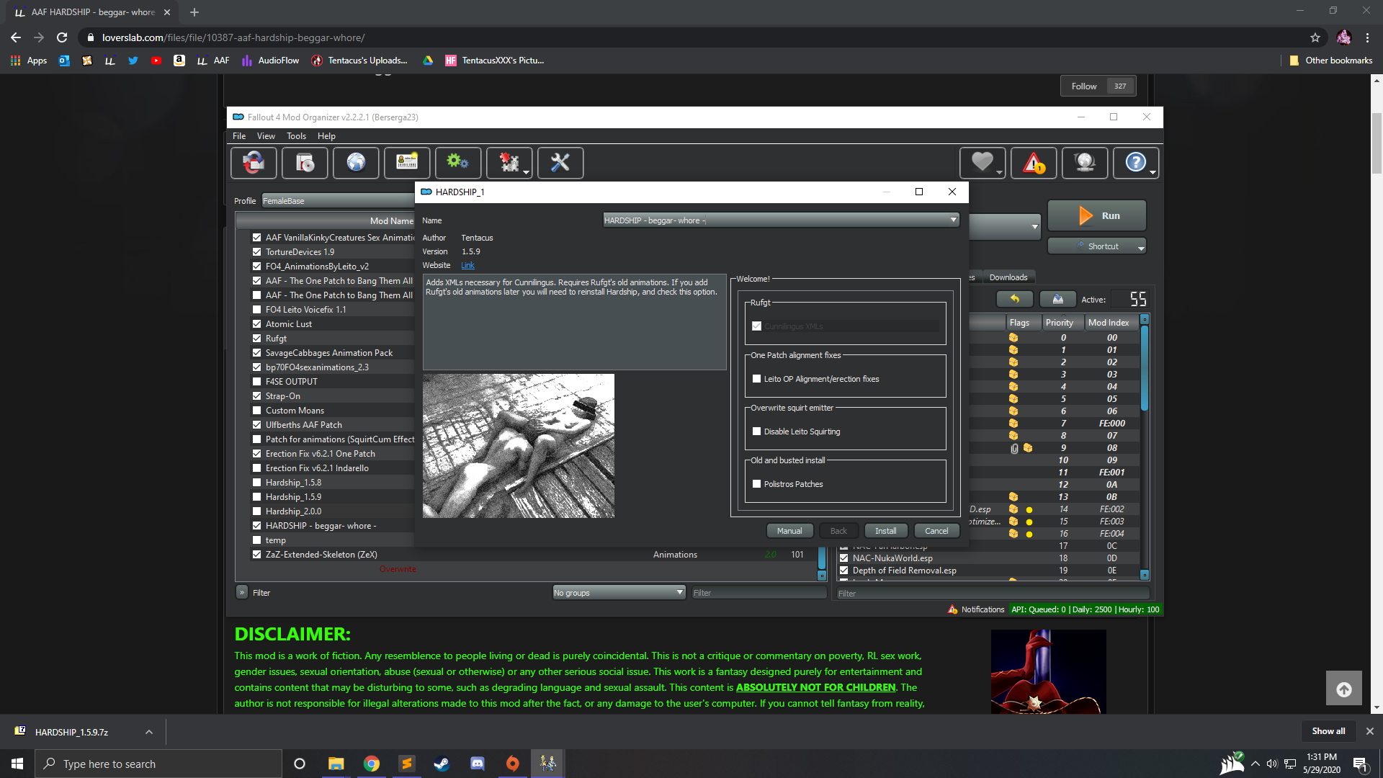Open the Help question mark icon
1383x778 pixels.
point(1134,162)
